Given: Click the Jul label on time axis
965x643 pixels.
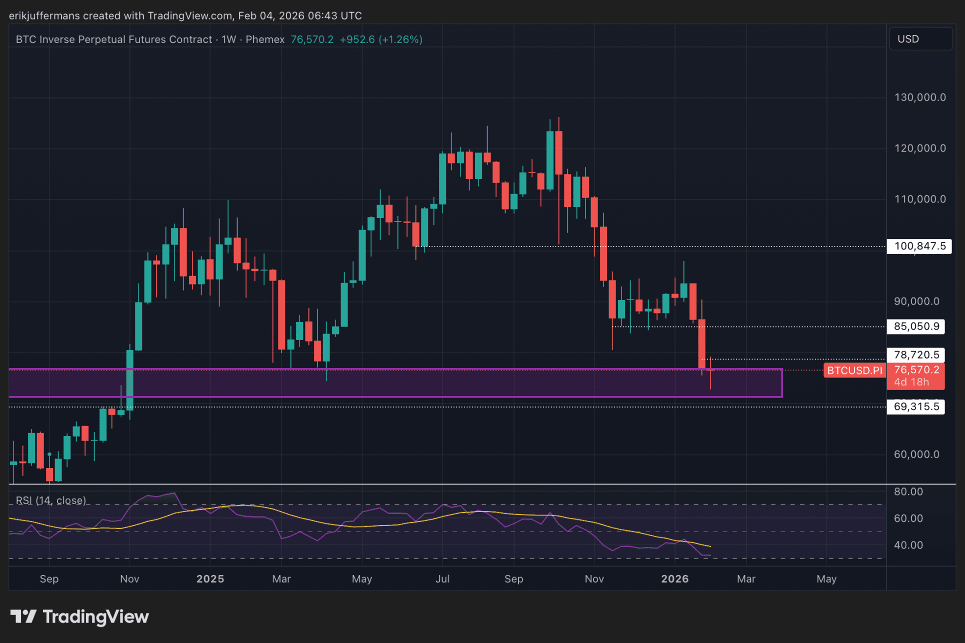Looking at the screenshot, I should pyautogui.click(x=442, y=579).
